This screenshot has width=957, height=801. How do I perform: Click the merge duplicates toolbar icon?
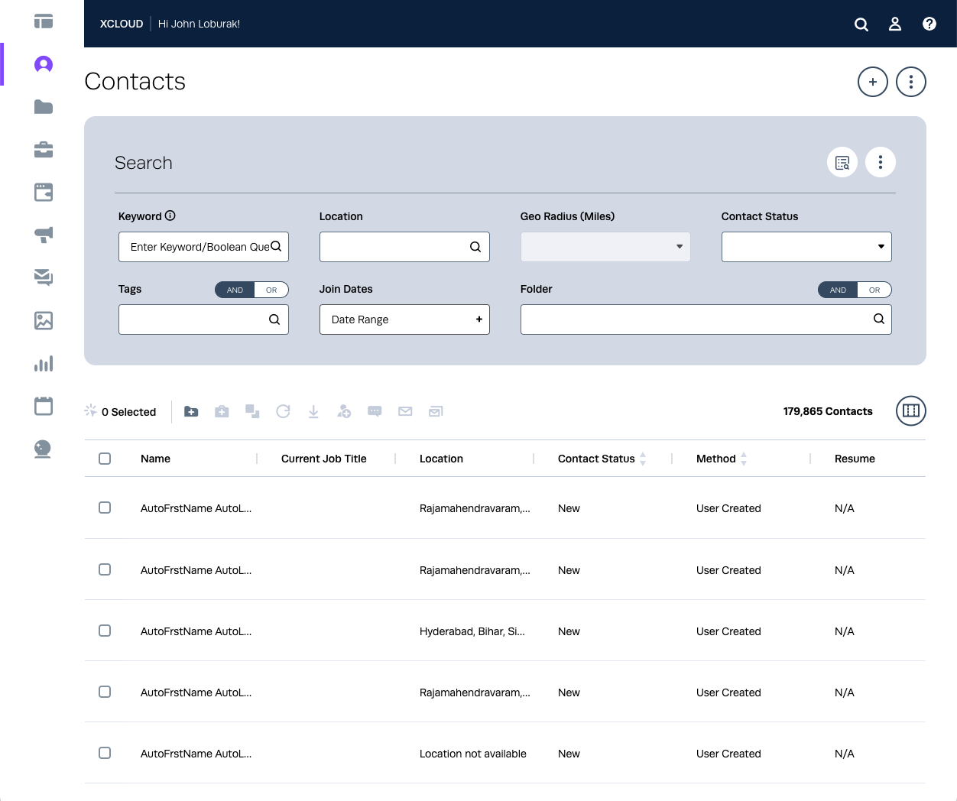click(252, 411)
